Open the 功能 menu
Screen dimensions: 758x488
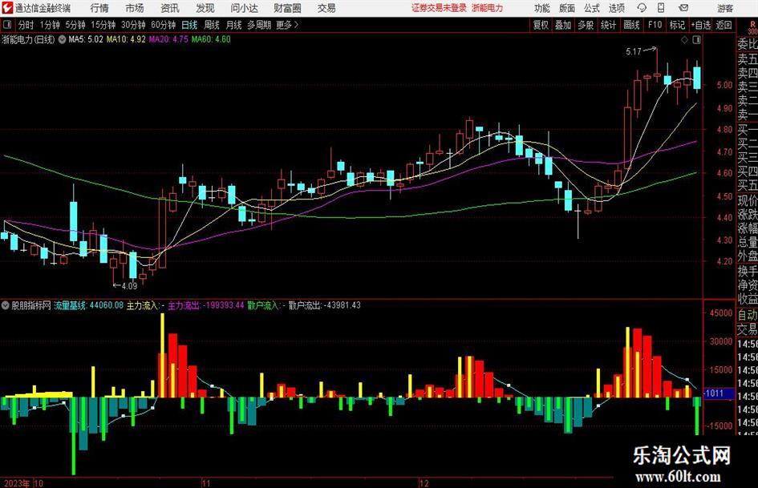(x=542, y=8)
